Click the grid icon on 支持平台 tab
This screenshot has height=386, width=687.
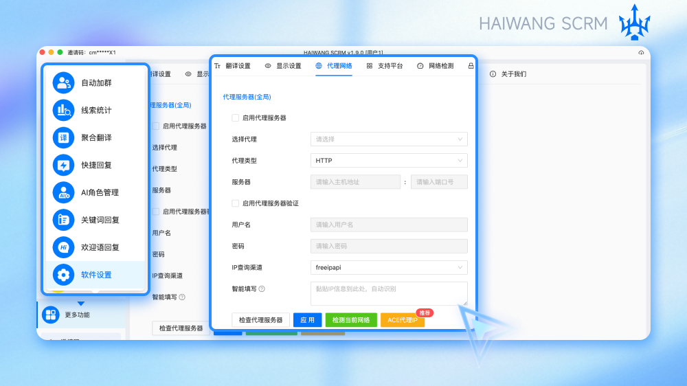[370, 66]
